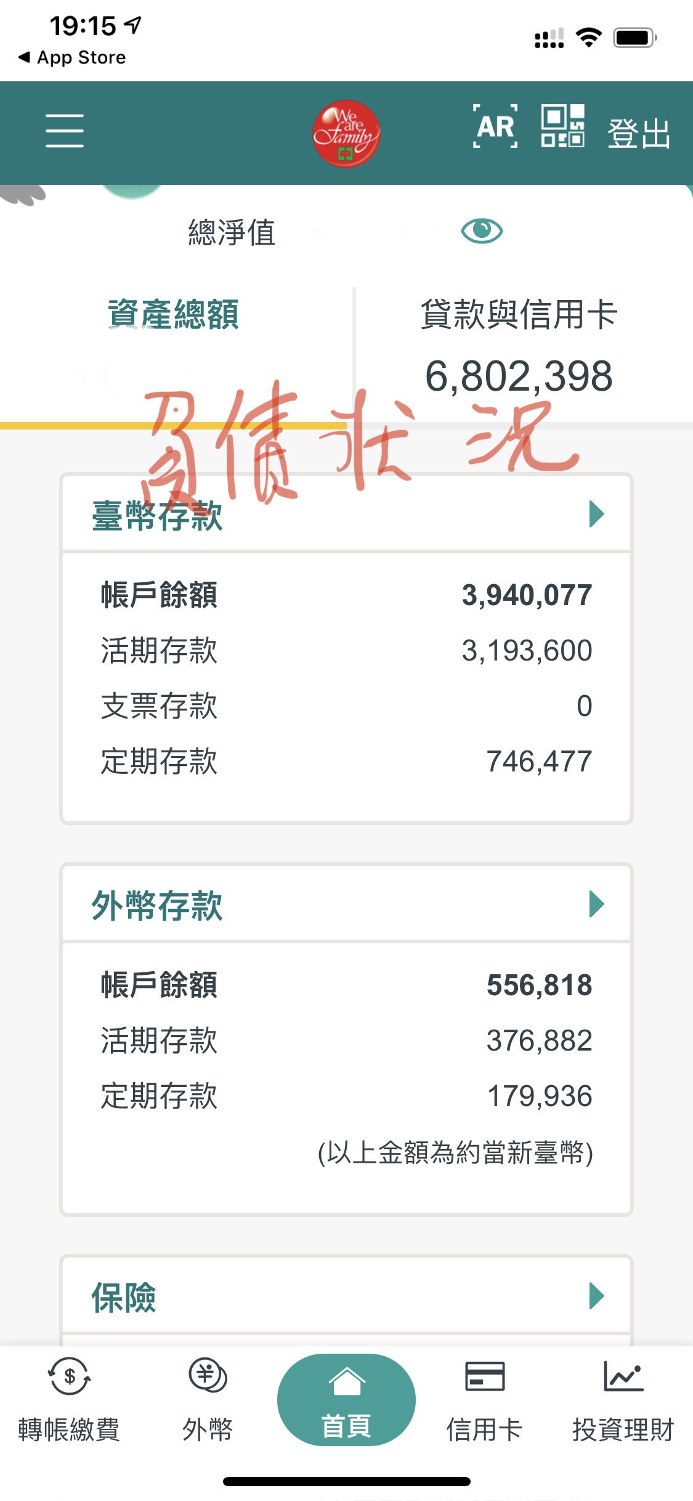693x1501 pixels.
Task: Tap the 臺幣存款 帳戶餘額 3,940,077 row
Action: (346, 595)
